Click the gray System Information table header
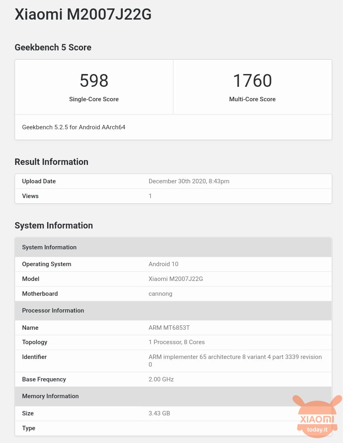Screen dimensions: 343x443 [x=173, y=247]
